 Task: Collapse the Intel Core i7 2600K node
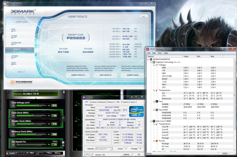click(x=151, y=121)
